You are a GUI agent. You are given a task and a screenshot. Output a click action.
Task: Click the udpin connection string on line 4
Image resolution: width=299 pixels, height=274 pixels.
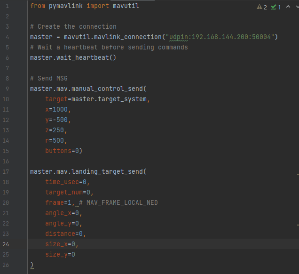click(220, 37)
